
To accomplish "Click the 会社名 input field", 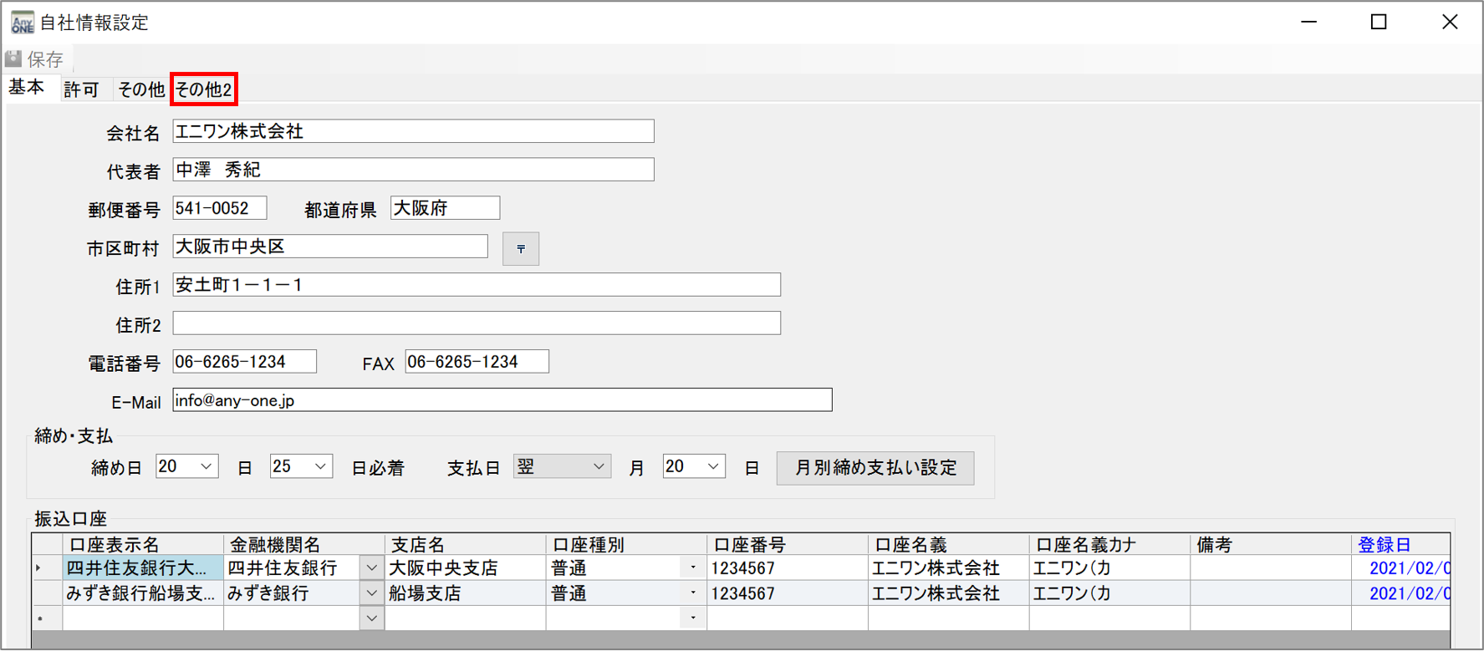I will pos(413,132).
